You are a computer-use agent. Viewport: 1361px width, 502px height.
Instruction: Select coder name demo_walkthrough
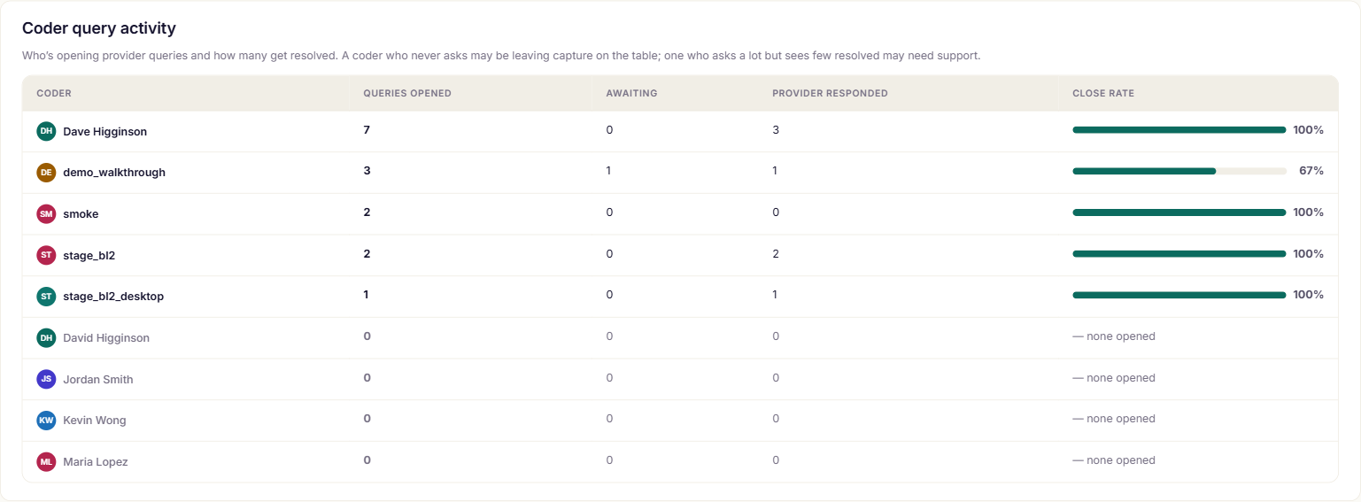tap(114, 173)
